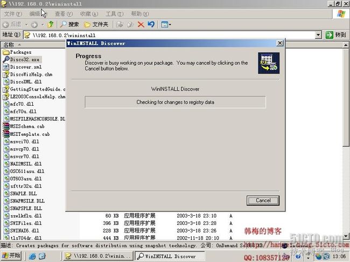Open the Edit (编辑) menu
The width and height of the screenshot is (350, 262).
click(38, 14)
